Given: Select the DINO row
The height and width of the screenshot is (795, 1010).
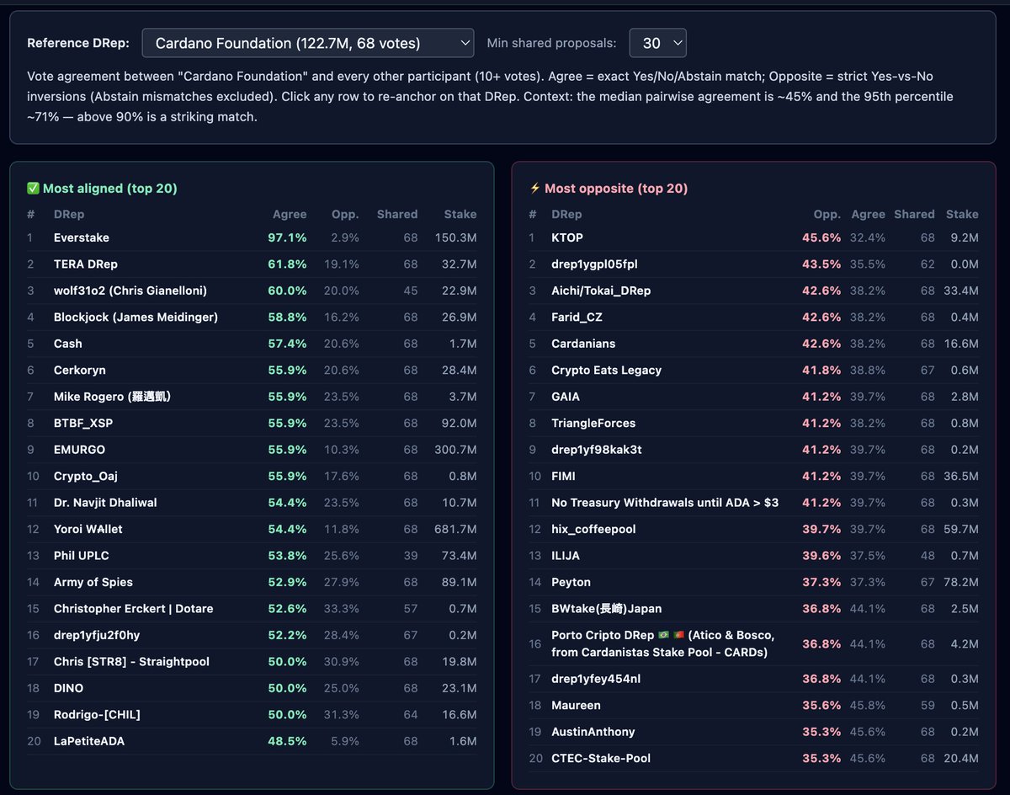Looking at the screenshot, I should point(252,688).
